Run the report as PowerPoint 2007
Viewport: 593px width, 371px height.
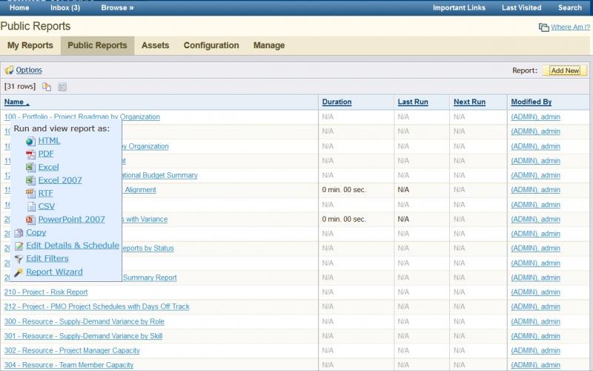coord(71,219)
